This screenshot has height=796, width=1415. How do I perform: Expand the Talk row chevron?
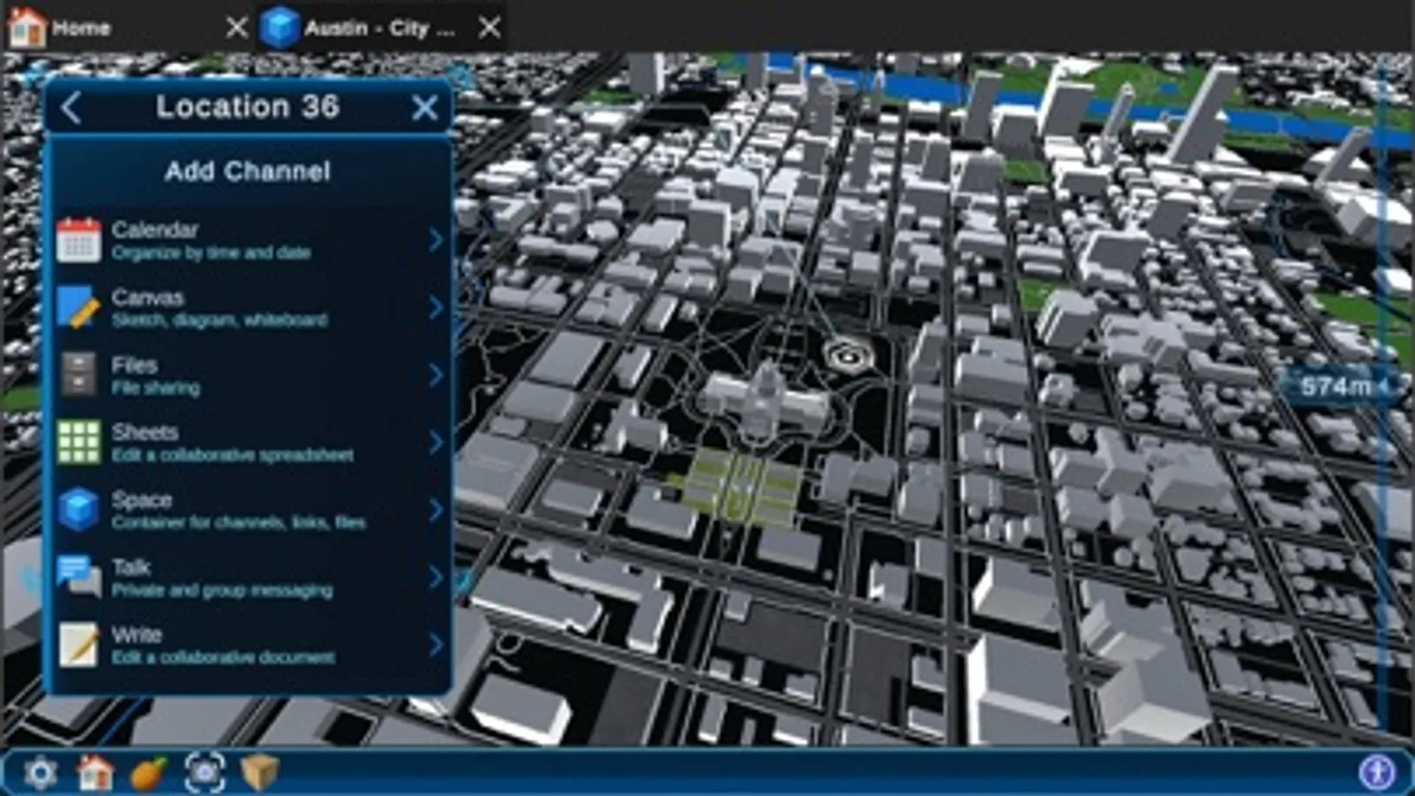[435, 577]
